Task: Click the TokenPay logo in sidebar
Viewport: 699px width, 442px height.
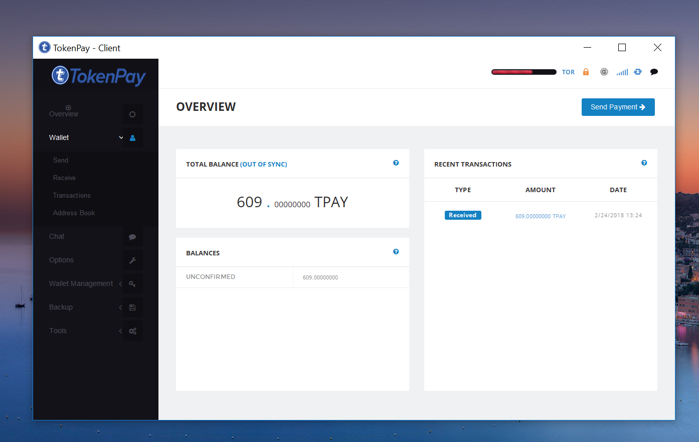Action: click(x=98, y=76)
